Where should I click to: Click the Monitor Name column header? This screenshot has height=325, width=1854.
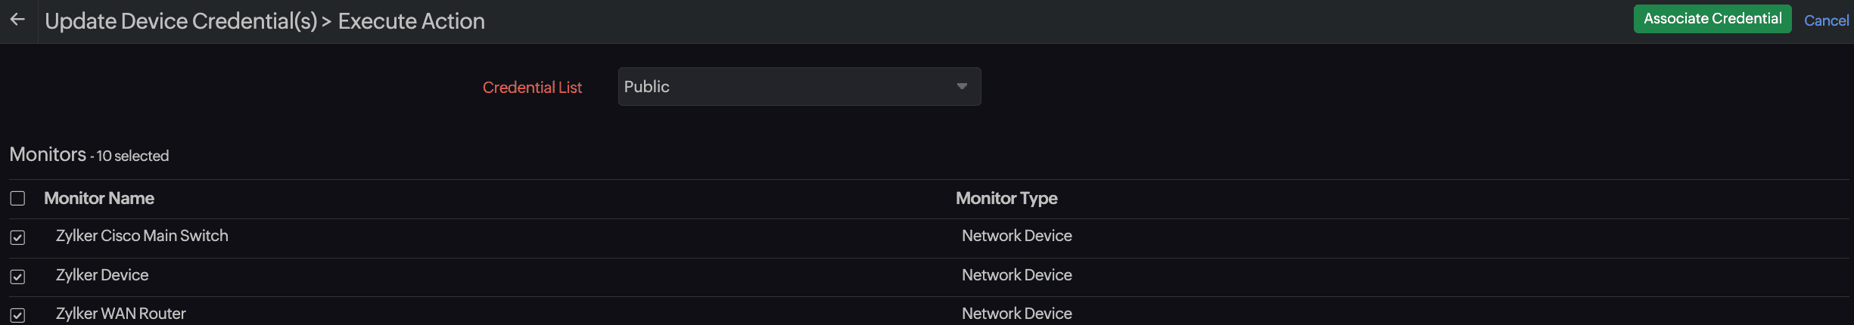99,199
